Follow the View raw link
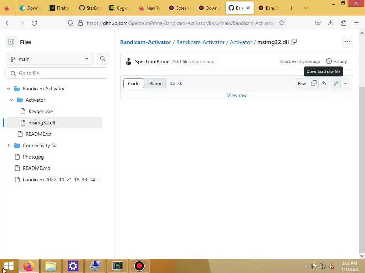 pos(237,95)
